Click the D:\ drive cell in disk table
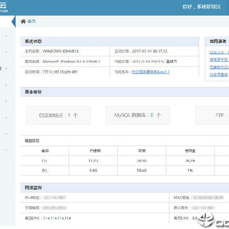The height and width of the screenshot is (229, 229). click(x=45, y=170)
